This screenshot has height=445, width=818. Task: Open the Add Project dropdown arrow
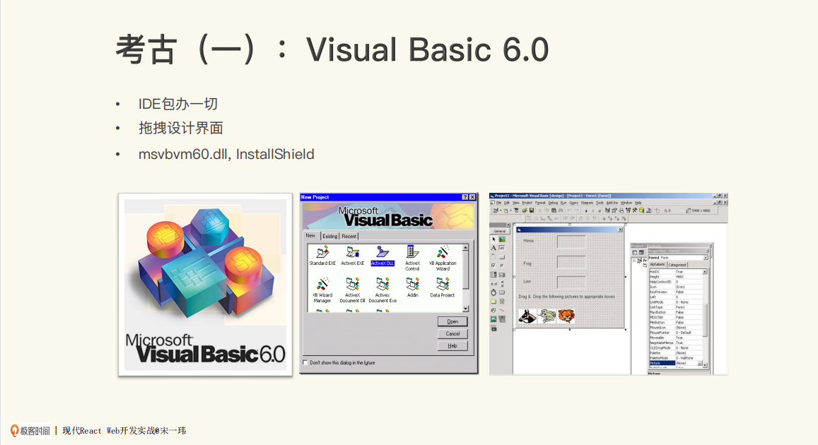(x=501, y=210)
